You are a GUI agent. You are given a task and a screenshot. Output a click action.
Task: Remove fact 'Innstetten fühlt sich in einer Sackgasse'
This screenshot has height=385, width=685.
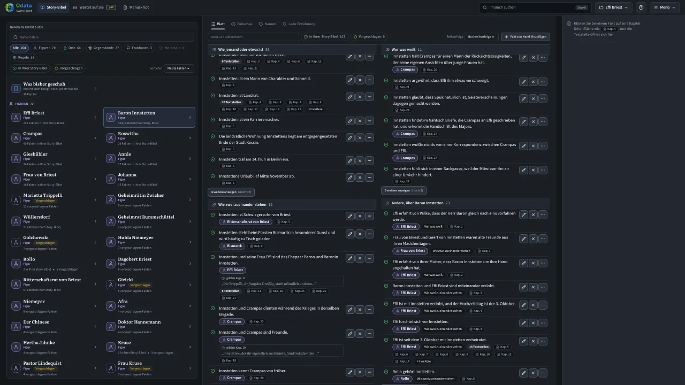[533, 171]
